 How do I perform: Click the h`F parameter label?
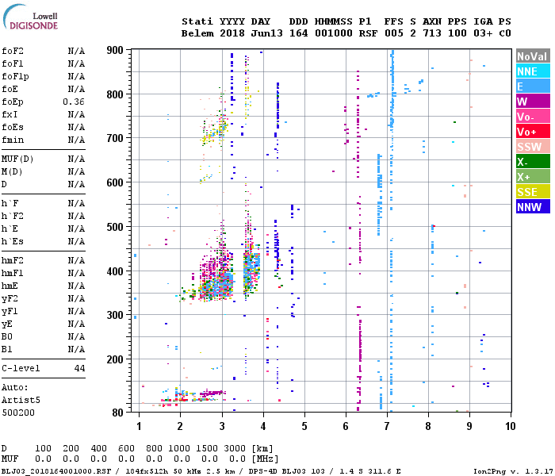click(x=10, y=203)
